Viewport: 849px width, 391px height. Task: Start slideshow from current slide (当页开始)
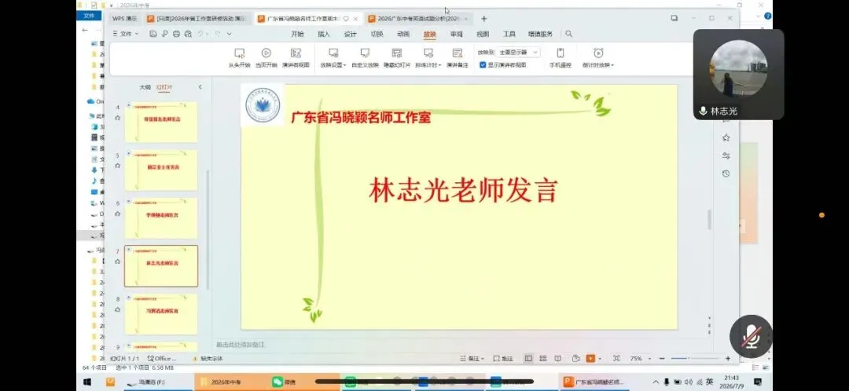coord(266,58)
